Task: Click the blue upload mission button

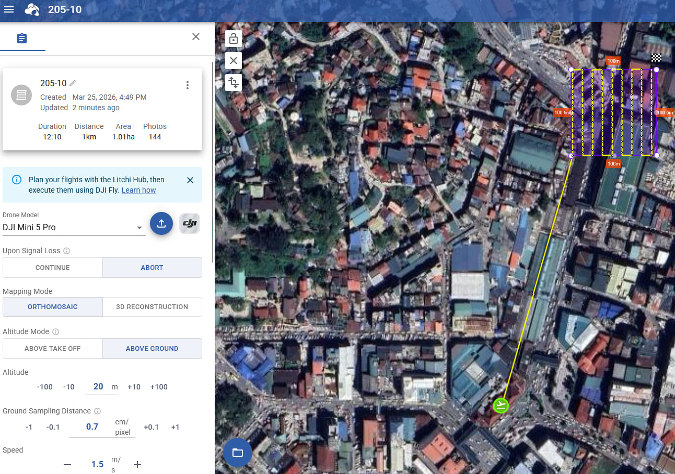Action: (x=161, y=223)
